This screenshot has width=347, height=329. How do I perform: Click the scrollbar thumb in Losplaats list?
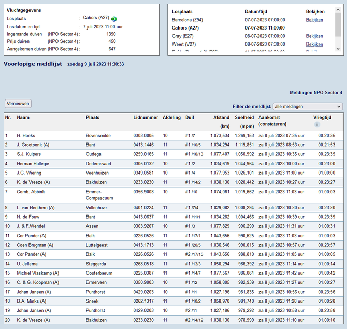(x=338, y=24)
